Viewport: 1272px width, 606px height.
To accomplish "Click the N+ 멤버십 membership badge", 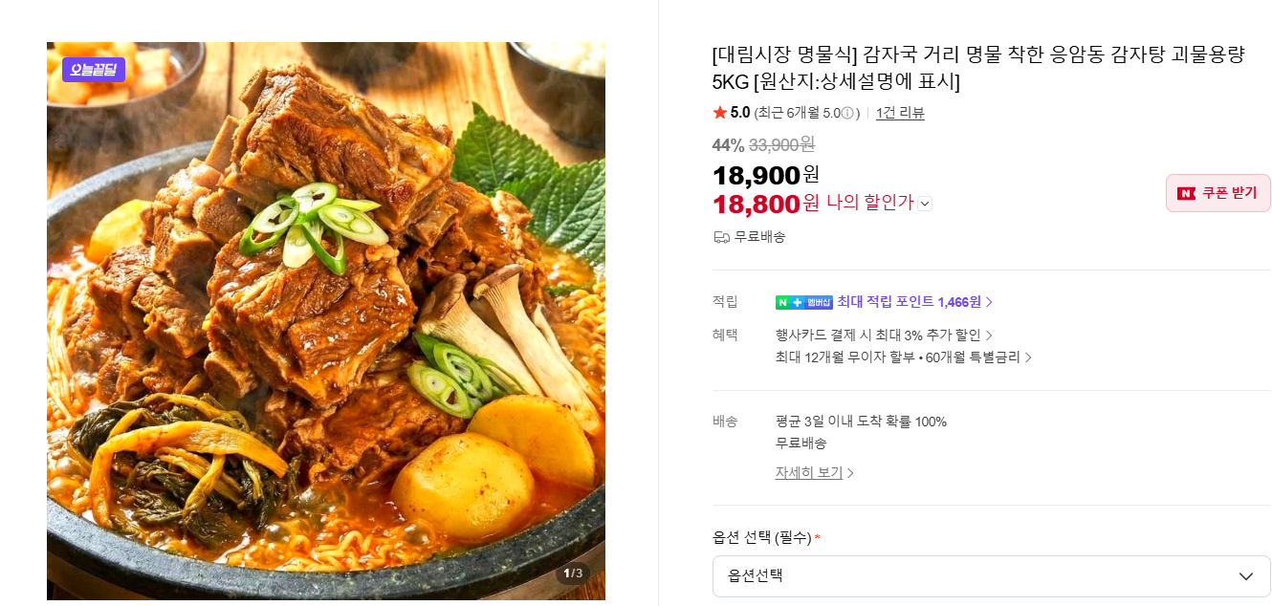I will pyautogui.click(x=803, y=302).
